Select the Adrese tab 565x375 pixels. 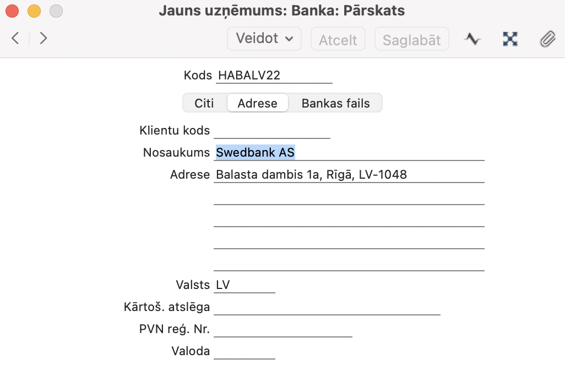257,103
